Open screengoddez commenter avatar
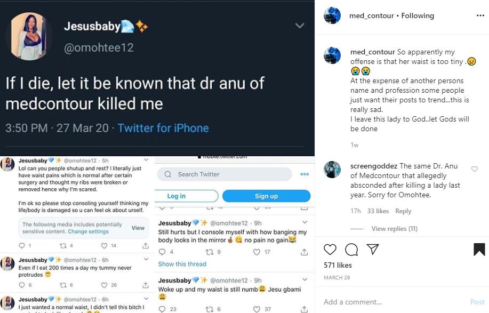 (x=332, y=169)
